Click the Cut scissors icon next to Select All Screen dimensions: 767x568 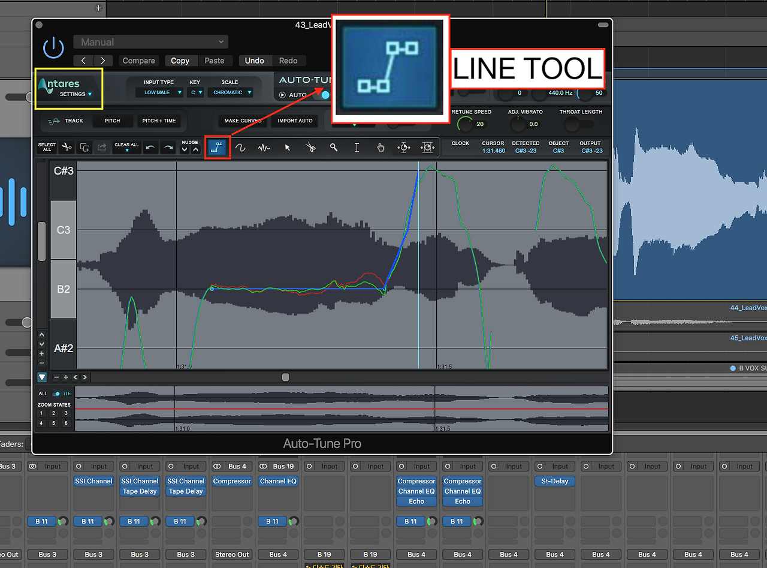pyautogui.click(x=67, y=147)
